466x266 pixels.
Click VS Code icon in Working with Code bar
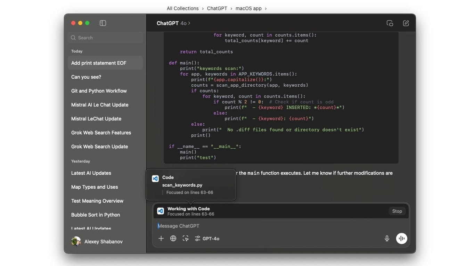pos(161,211)
